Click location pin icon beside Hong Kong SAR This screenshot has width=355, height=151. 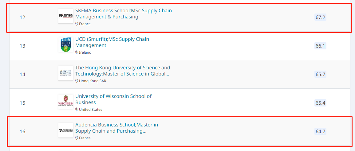77,81
